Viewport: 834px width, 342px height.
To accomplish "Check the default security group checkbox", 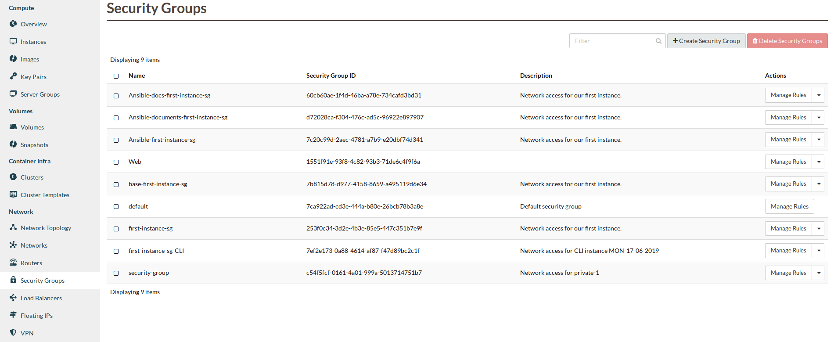I will coord(116,206).
